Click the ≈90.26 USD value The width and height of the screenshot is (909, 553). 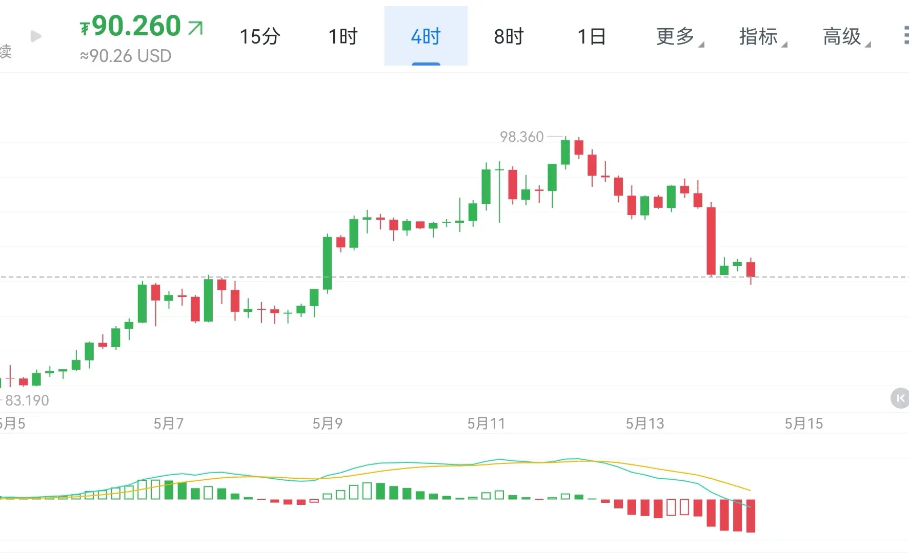pyautogui.click(x=126, y=56)
